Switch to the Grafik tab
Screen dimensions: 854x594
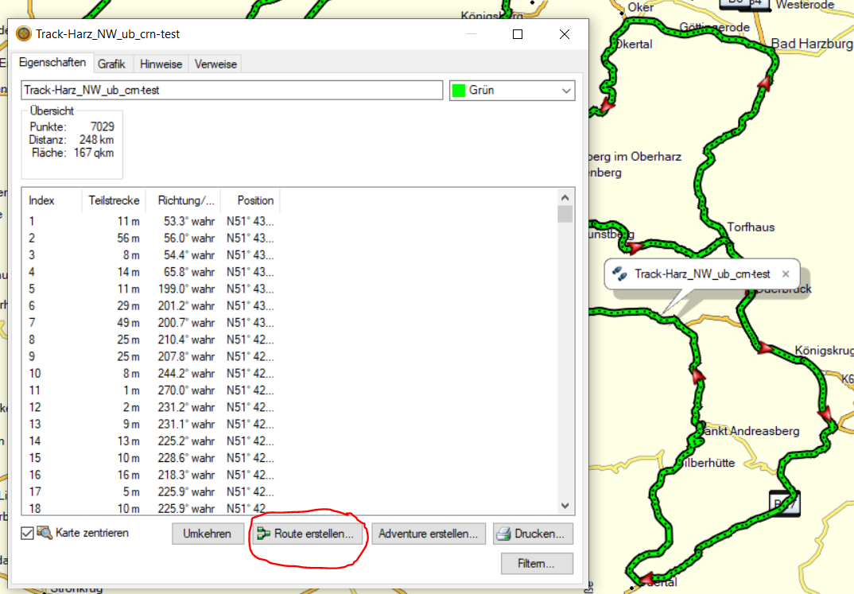point(112,64)
